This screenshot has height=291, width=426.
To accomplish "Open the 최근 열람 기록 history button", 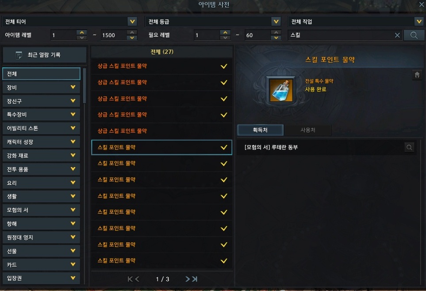I will pyautogui.click(x=45, y=55).
